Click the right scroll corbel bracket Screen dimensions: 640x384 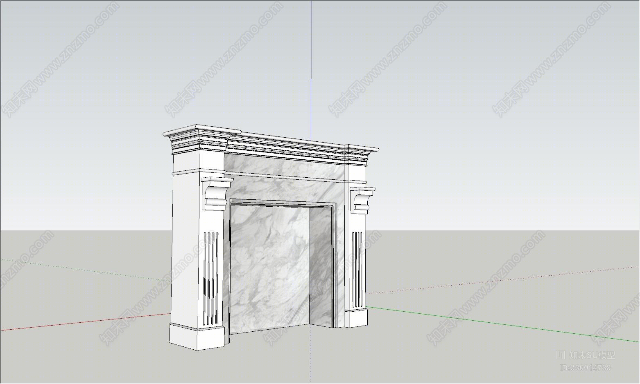(x=362, y=201)
